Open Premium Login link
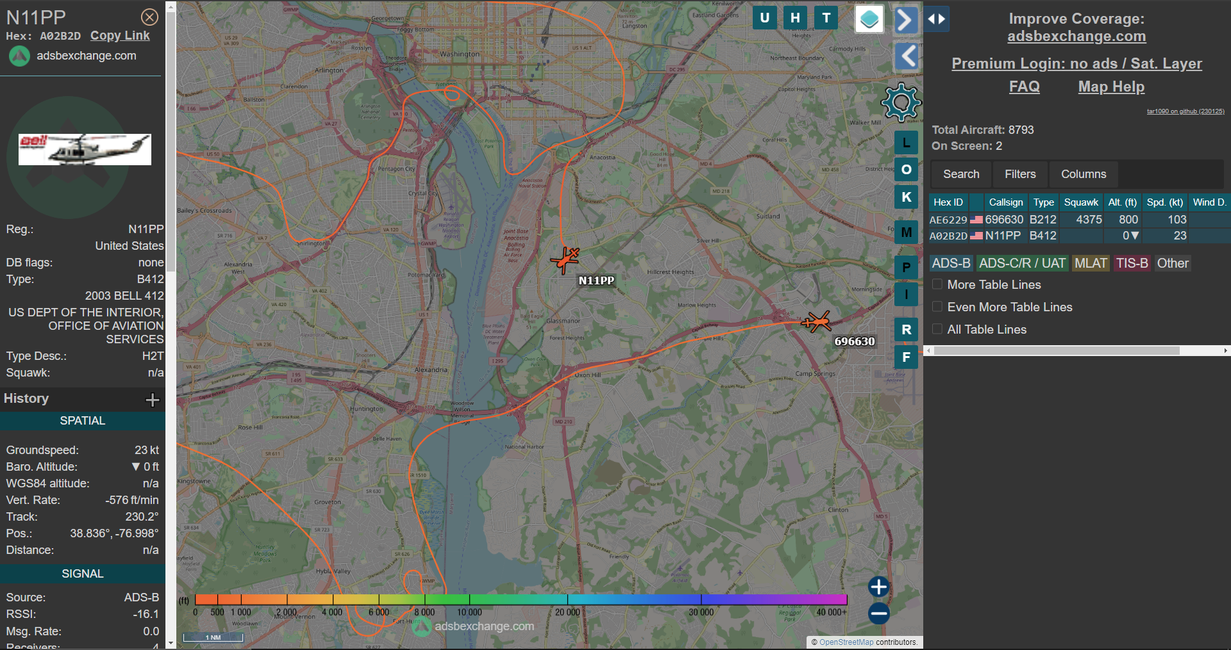This screenshot has height=650, width=1231. pyautogui.click(x=1076, y=63)
